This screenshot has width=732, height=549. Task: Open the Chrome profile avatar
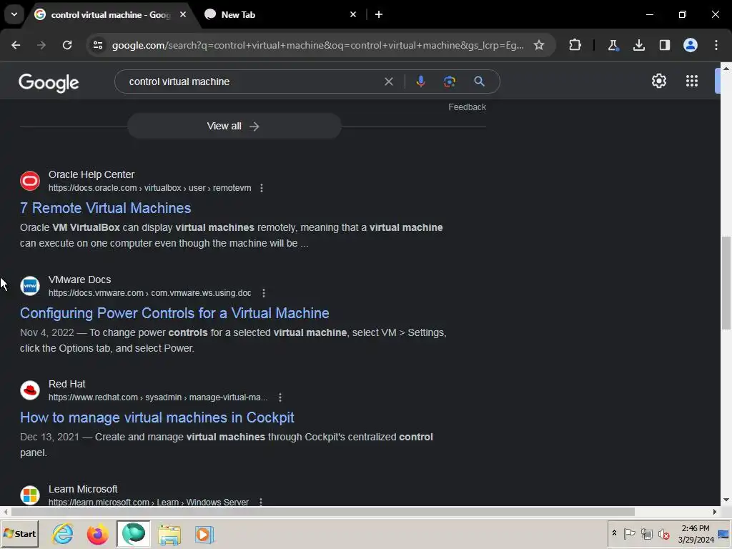[x=691, y=45]
